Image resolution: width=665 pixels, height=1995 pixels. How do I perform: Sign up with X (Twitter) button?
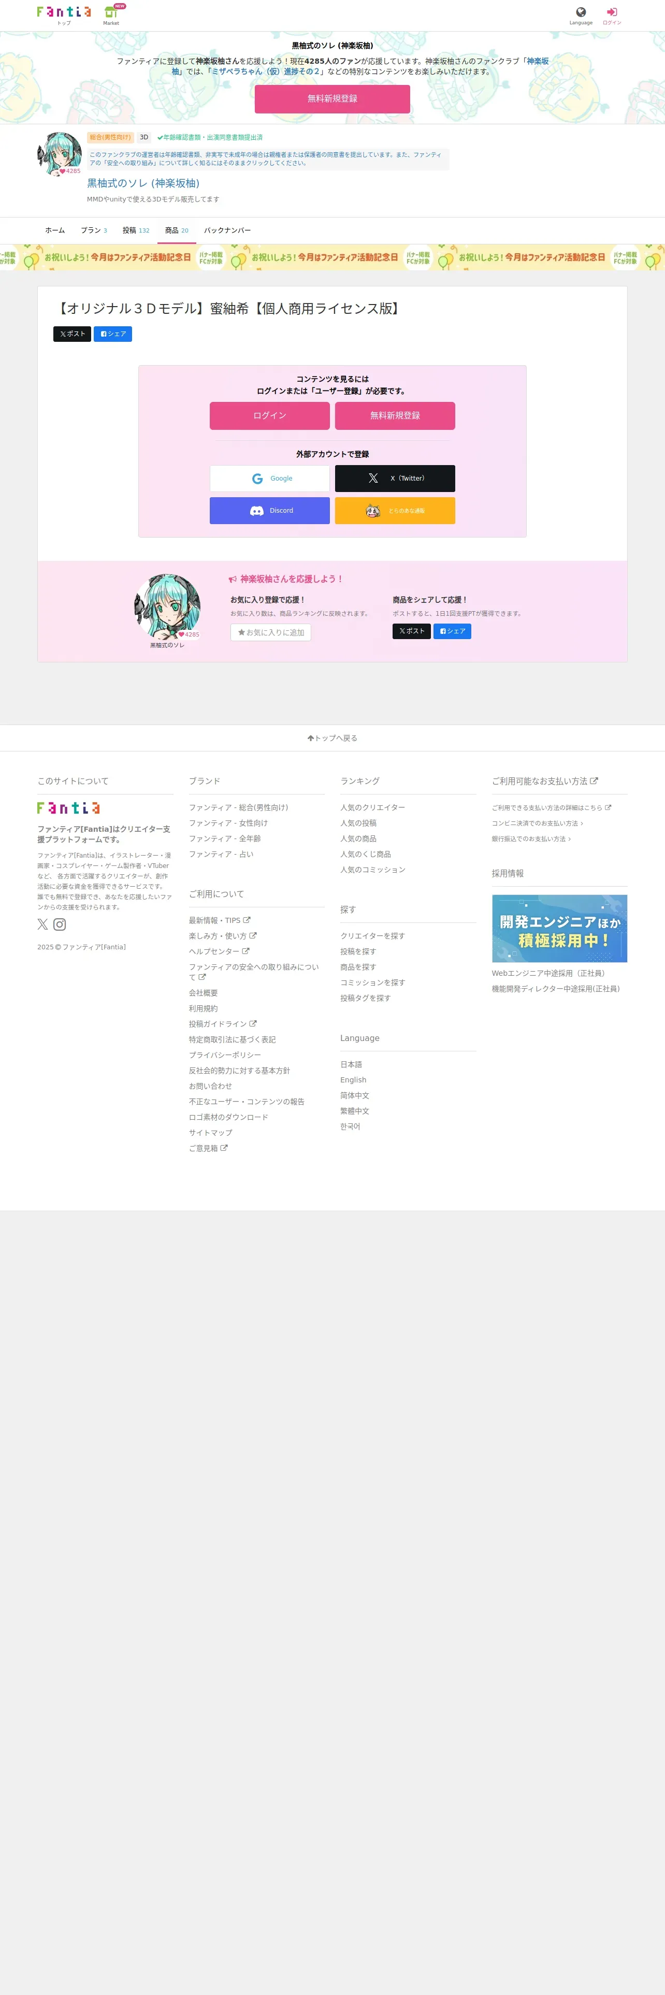tap(395, 479)
